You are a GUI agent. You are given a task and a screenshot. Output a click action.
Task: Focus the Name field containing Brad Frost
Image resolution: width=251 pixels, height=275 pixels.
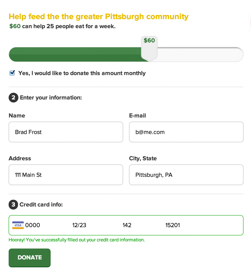click(66, 132)
